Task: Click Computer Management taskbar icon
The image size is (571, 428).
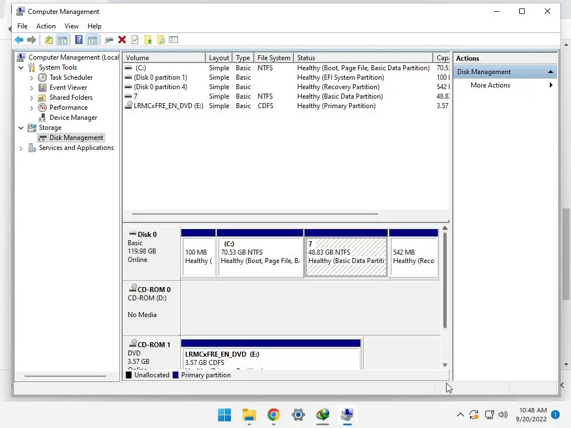Action: [347, 415]
